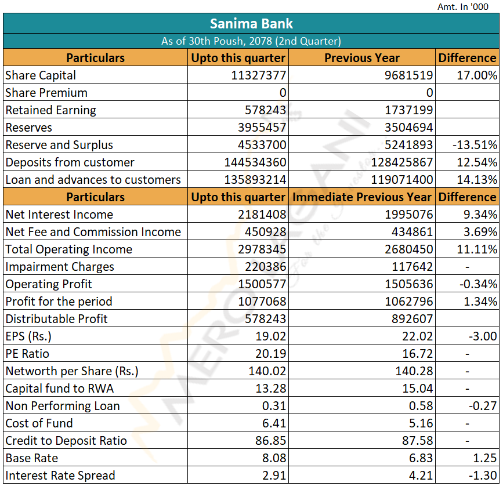Click Loan and advances value 135893214

pyautogui.click(x=255, y=180)
